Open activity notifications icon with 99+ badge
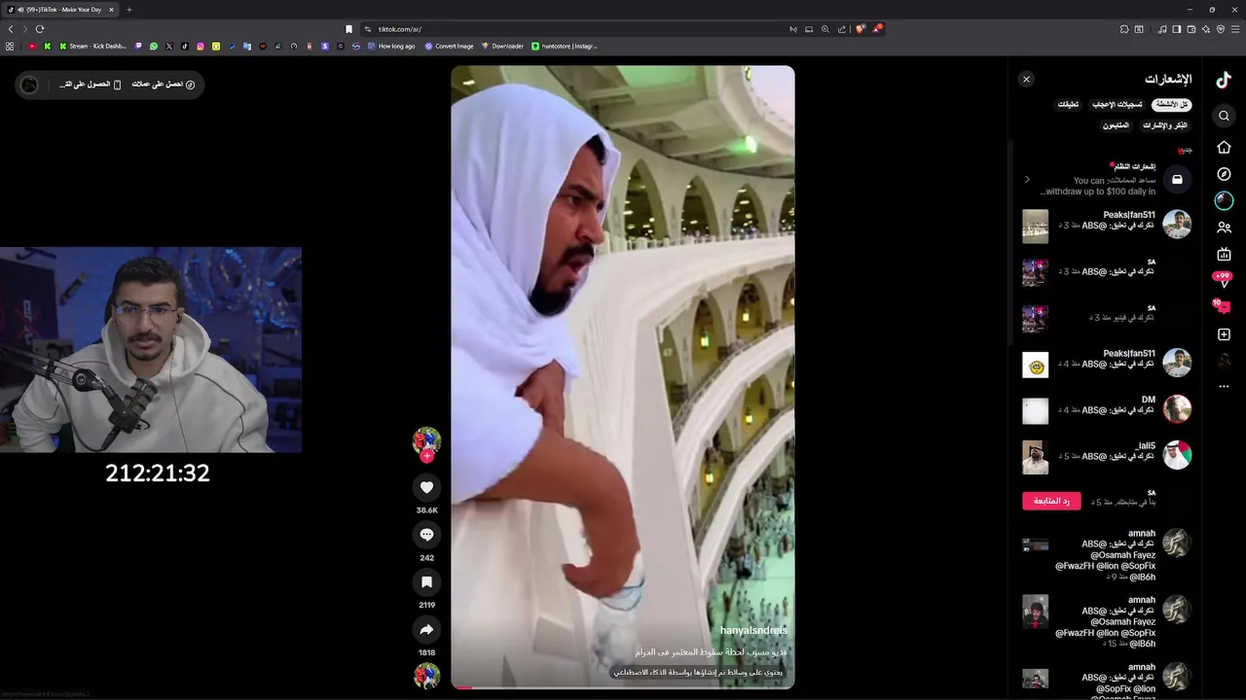This screenshot has width=1246, height=700. click(x=1224, y=277)
